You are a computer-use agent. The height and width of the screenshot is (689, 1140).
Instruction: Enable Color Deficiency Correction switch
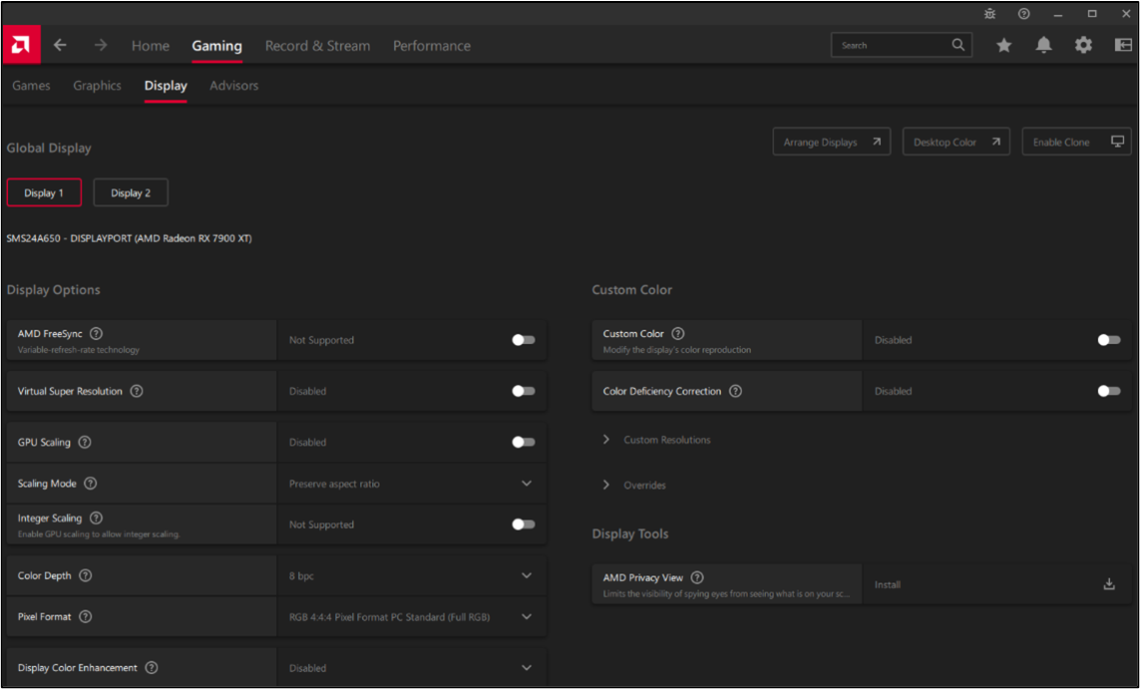(1109, 391)
